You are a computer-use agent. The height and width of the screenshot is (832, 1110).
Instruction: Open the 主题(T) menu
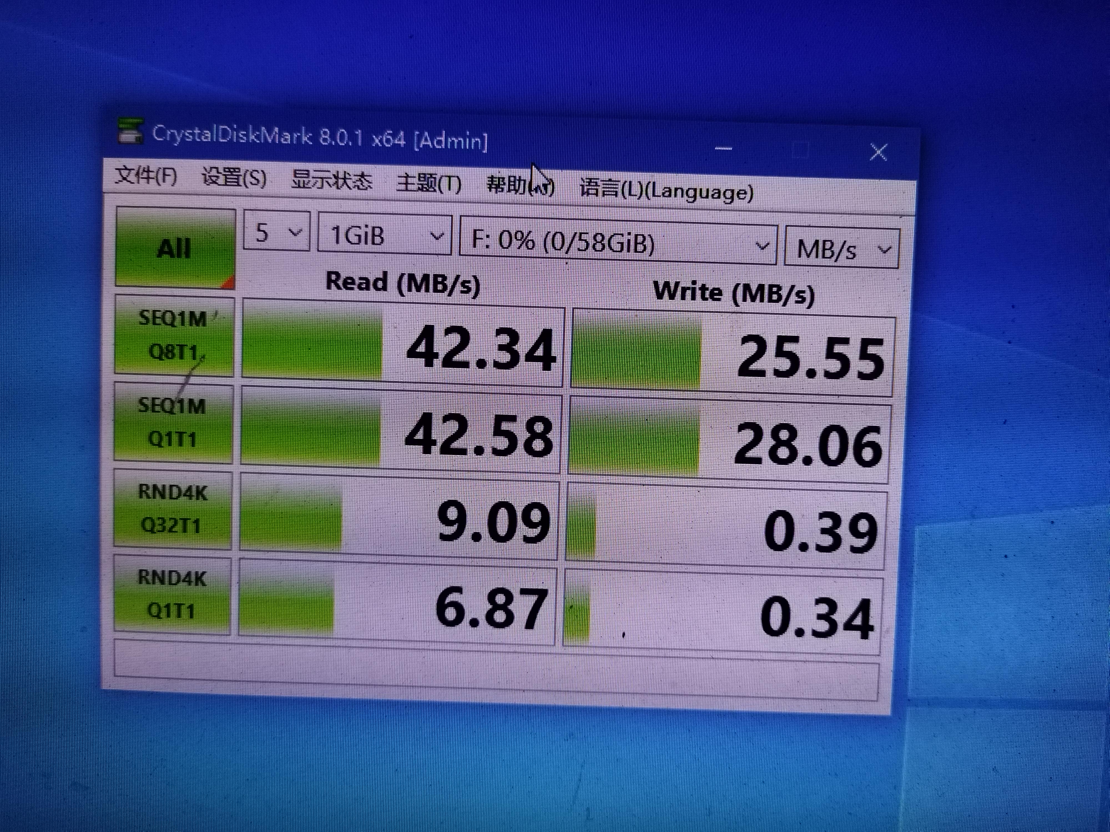pos(428,184)
